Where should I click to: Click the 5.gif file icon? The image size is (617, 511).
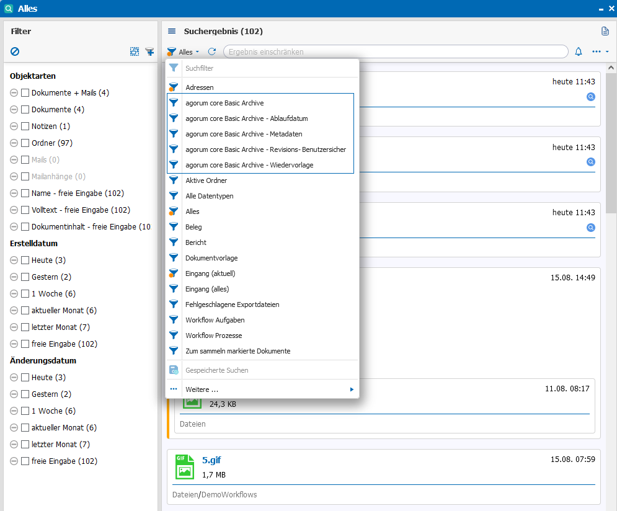[185, 467]
